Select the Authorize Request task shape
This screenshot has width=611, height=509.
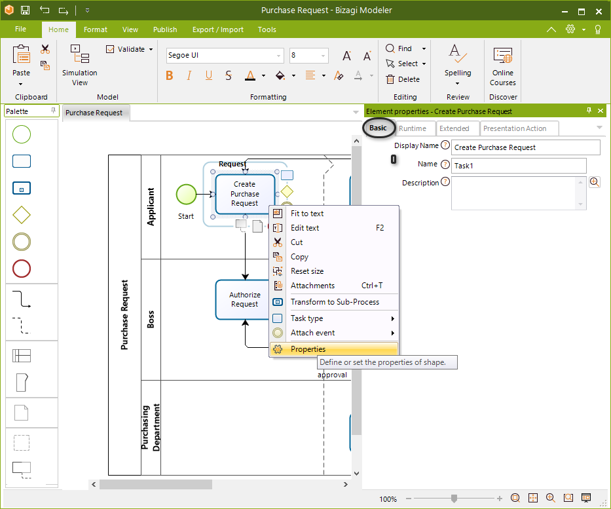244,299
